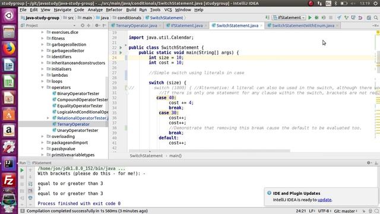Viewport: 380px width, 214px height.
Task: Open the Refactor menu
Action: (114, 10)
